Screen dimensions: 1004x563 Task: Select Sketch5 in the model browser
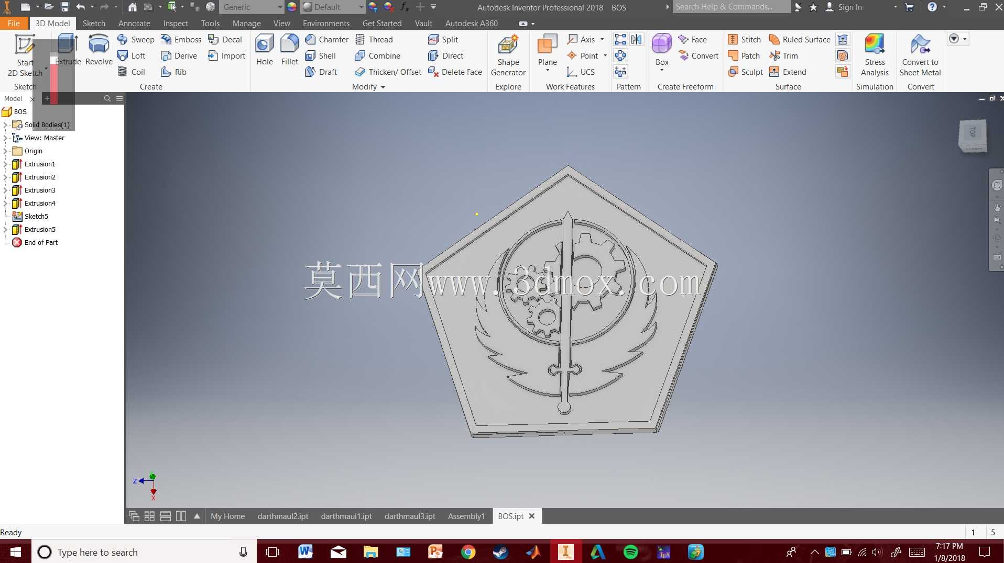click(36, 217)
